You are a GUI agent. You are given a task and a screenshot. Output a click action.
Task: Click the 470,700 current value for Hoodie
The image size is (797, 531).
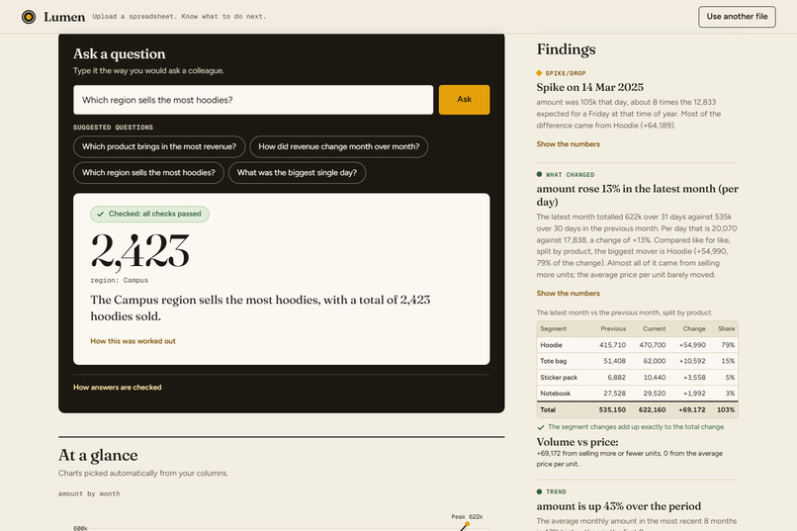[653, 345]
